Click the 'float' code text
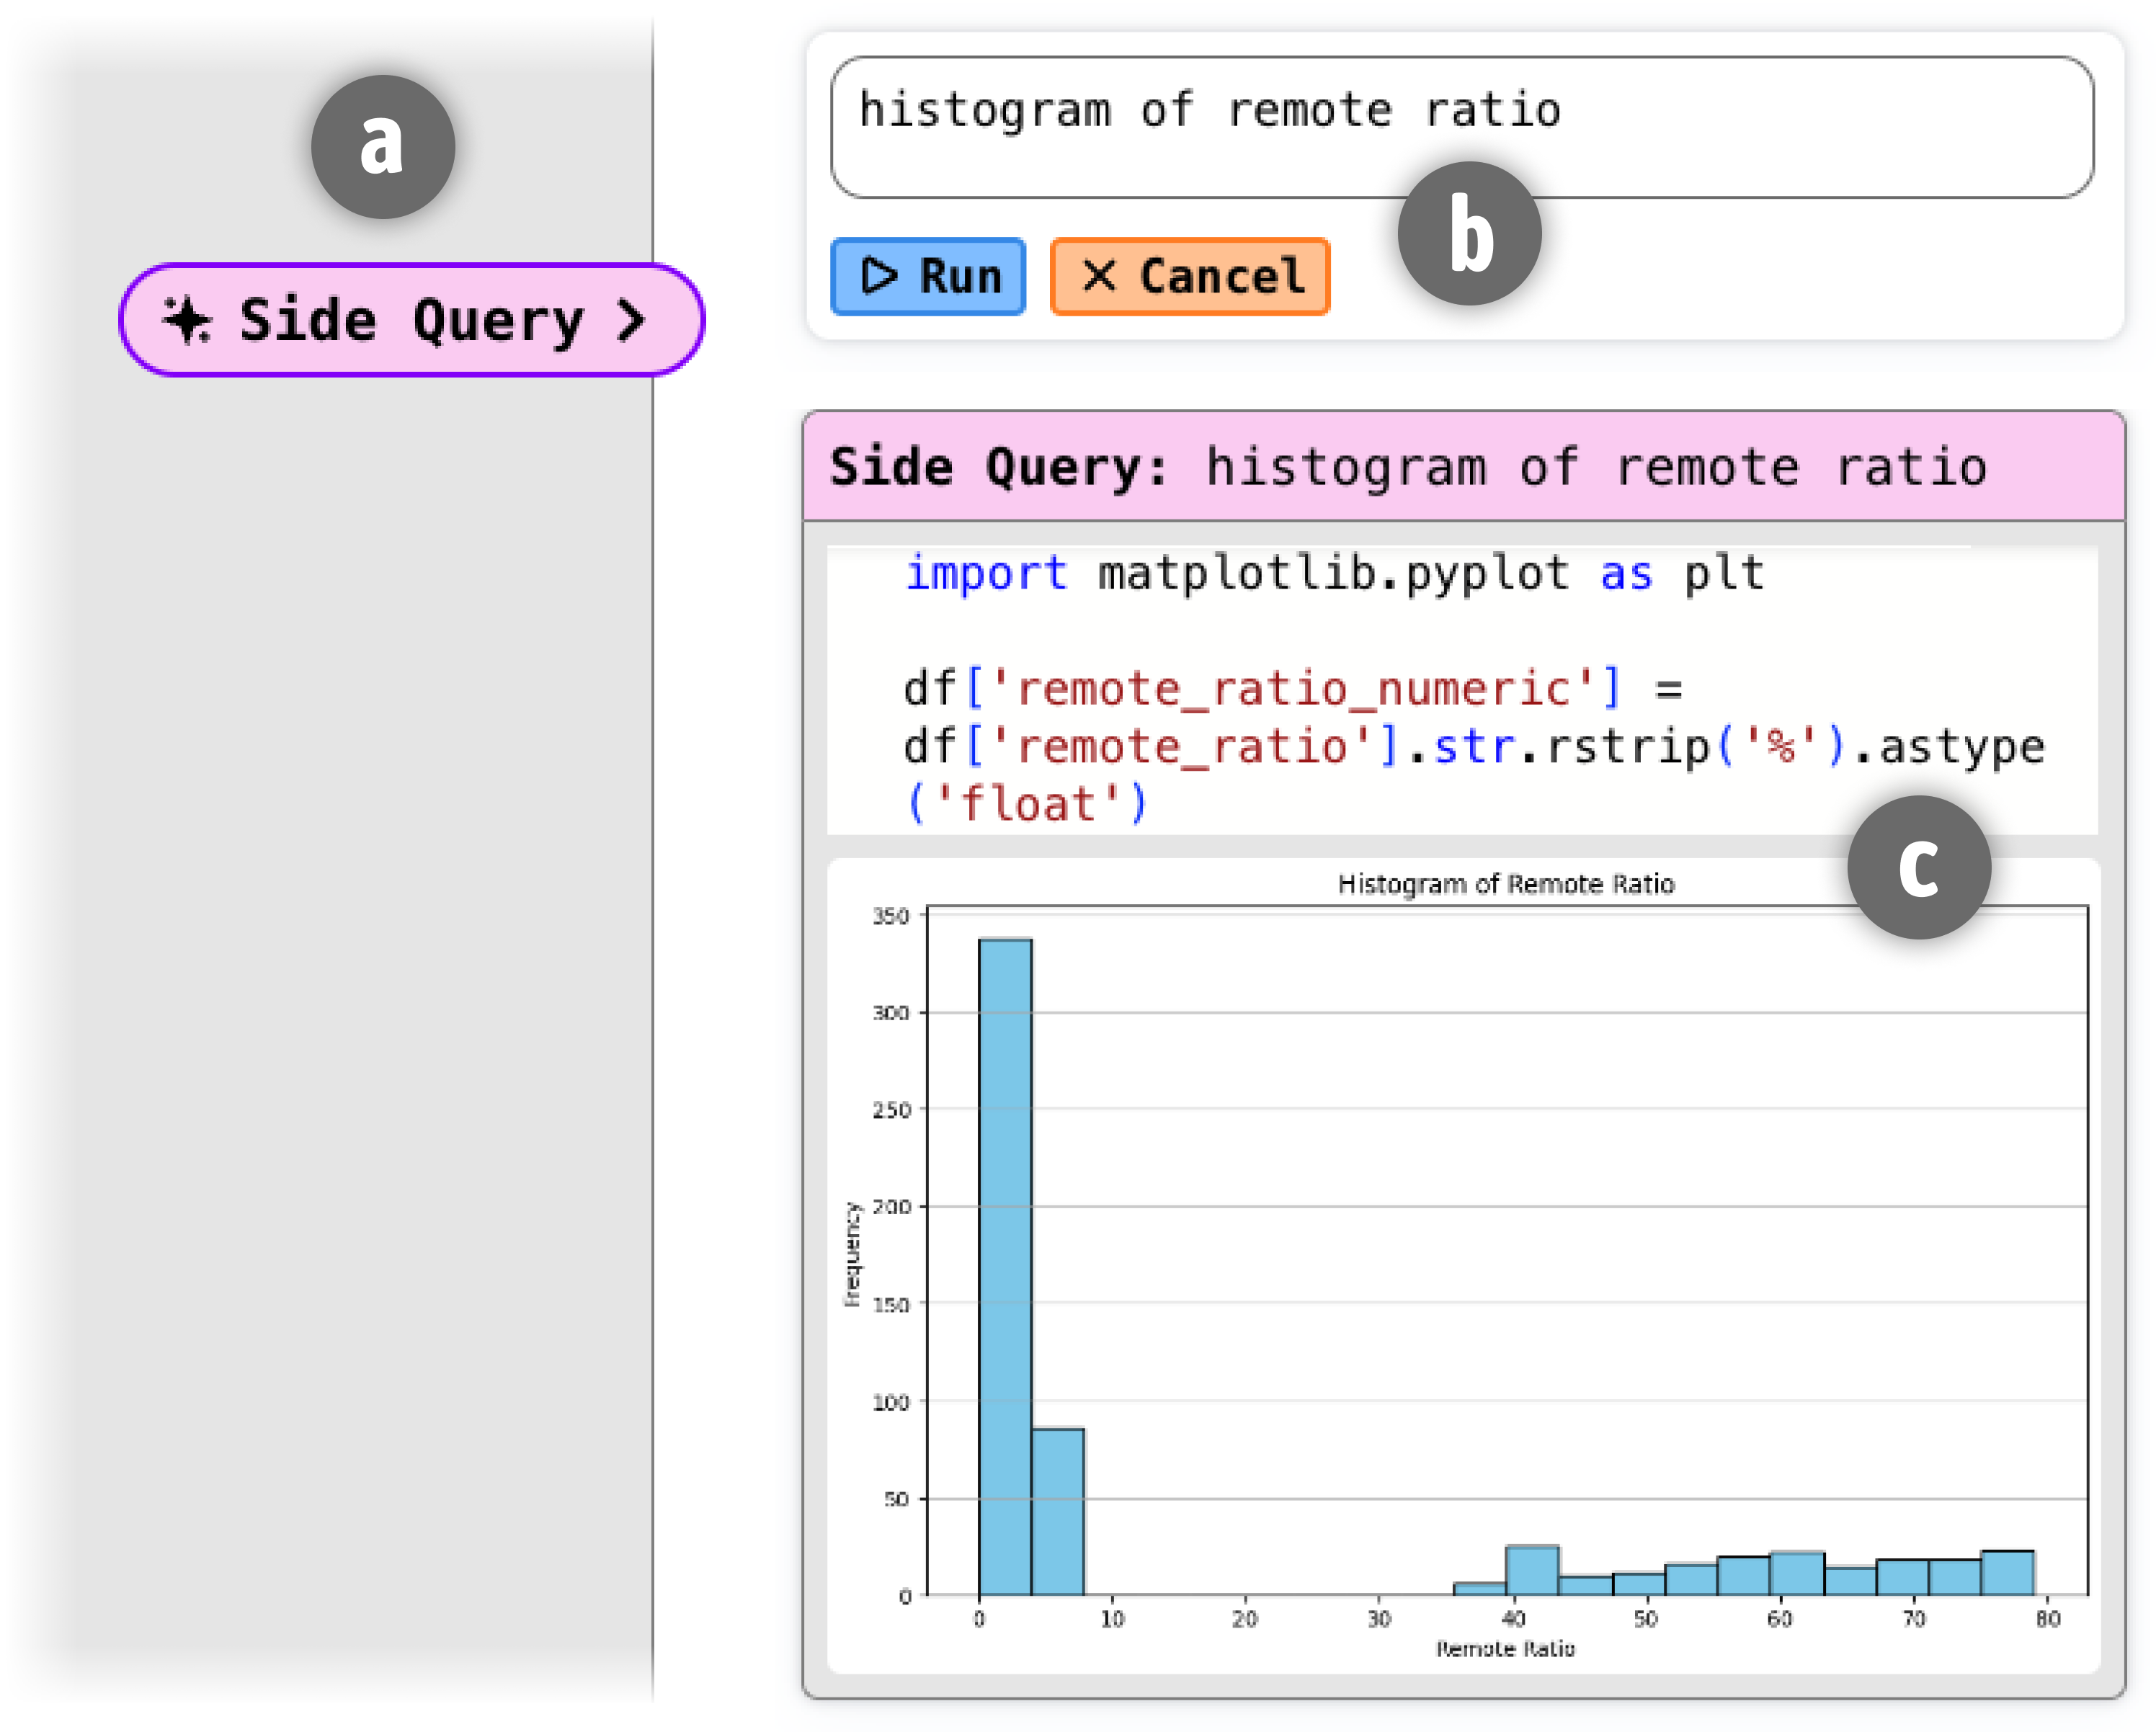The width and height of the screenshot is (2156, 1732). (1027, 804)
